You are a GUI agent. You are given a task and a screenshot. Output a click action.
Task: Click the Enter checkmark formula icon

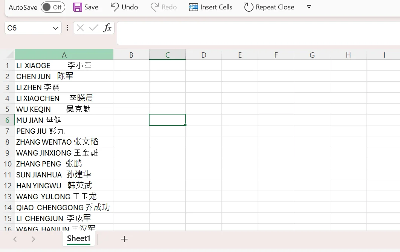[x=94, y=27]
